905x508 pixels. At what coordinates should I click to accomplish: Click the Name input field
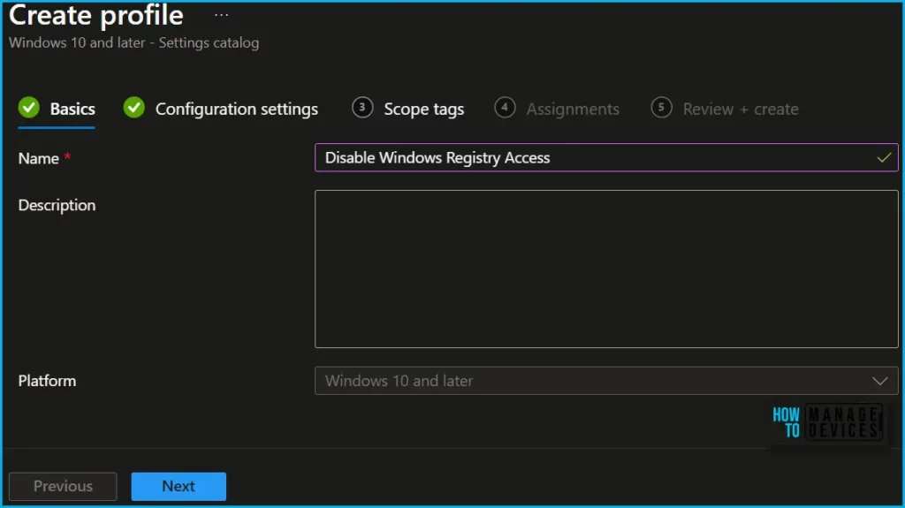point(606,157)
